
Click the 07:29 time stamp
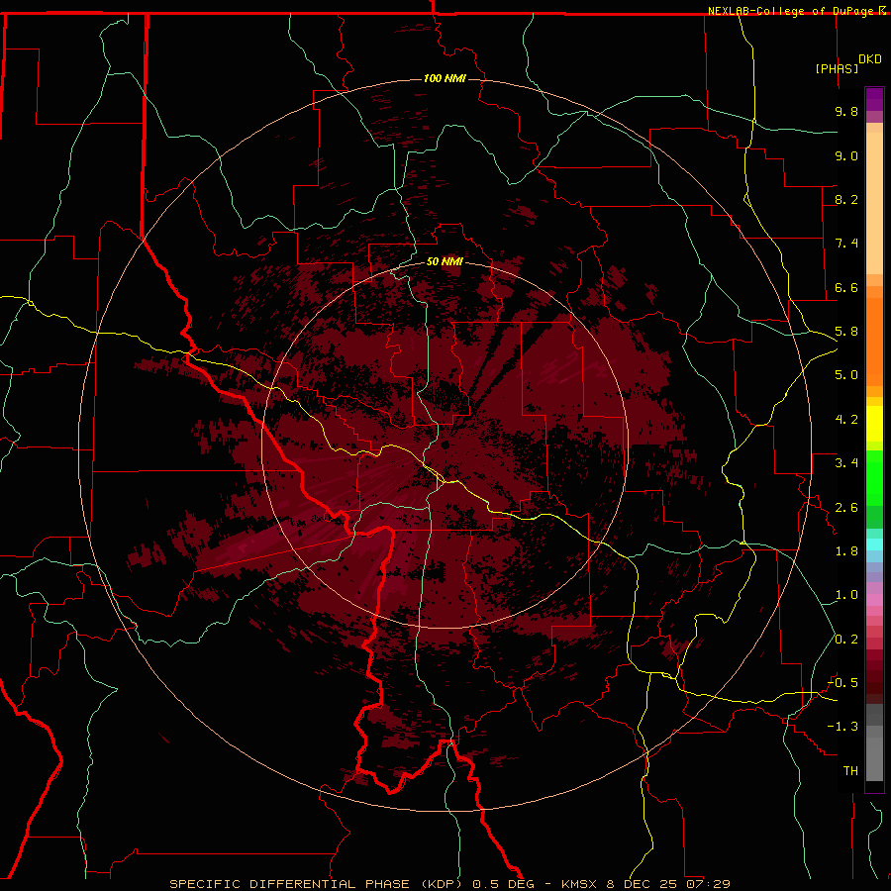coord(708,884)
